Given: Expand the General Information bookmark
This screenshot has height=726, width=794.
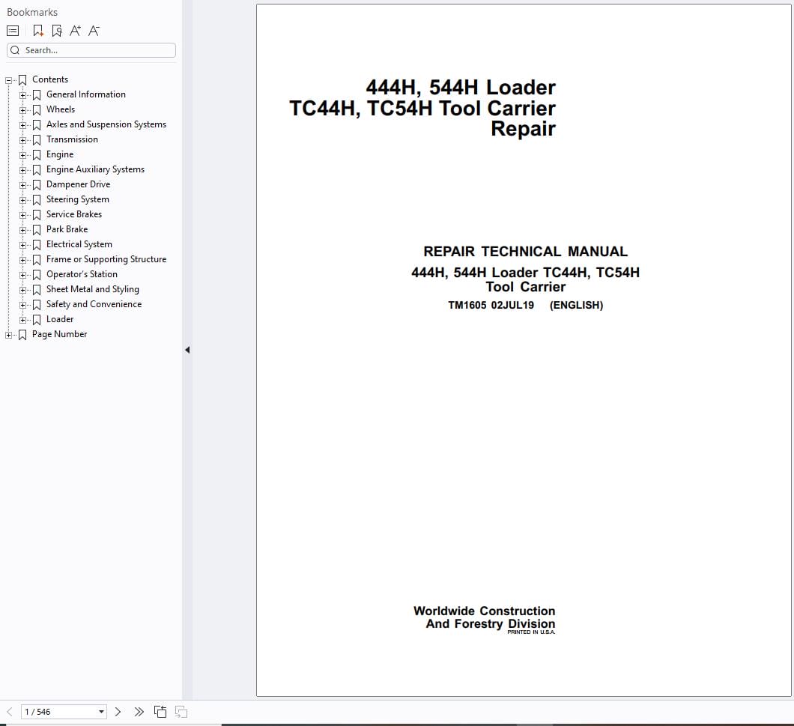Looking at the screenshot, I should tap(22, 95).
